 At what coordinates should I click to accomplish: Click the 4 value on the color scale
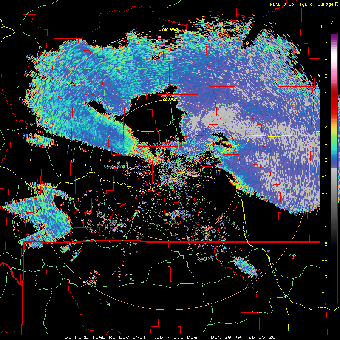tap(326, 93)
